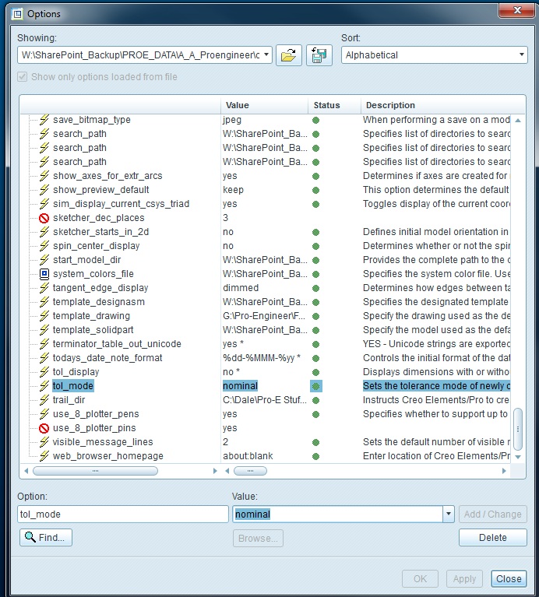The width and height of the screenshot is (539, 597).
Task: Click the Value input field containing nominal
Action: point(337,514)
